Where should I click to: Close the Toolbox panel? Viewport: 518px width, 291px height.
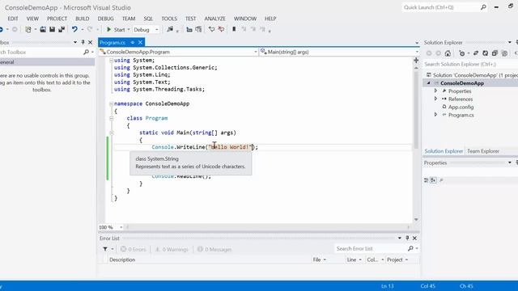(x=90, y=43)
